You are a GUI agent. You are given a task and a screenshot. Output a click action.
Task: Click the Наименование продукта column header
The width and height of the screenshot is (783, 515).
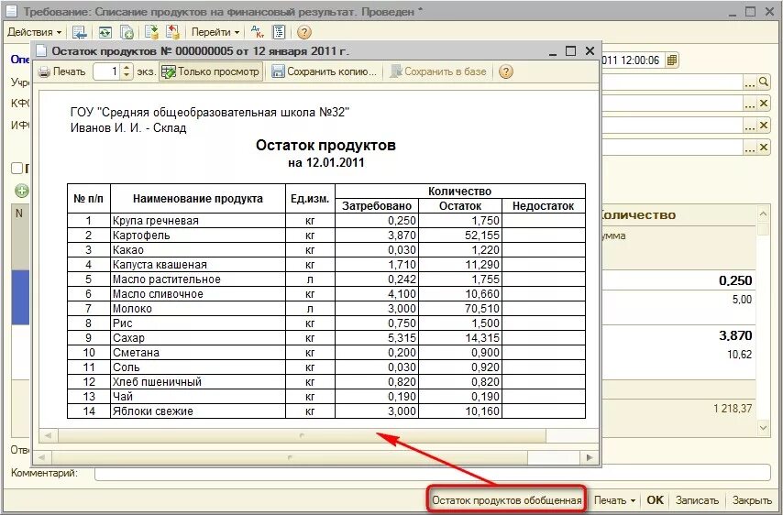pos(198,199)
